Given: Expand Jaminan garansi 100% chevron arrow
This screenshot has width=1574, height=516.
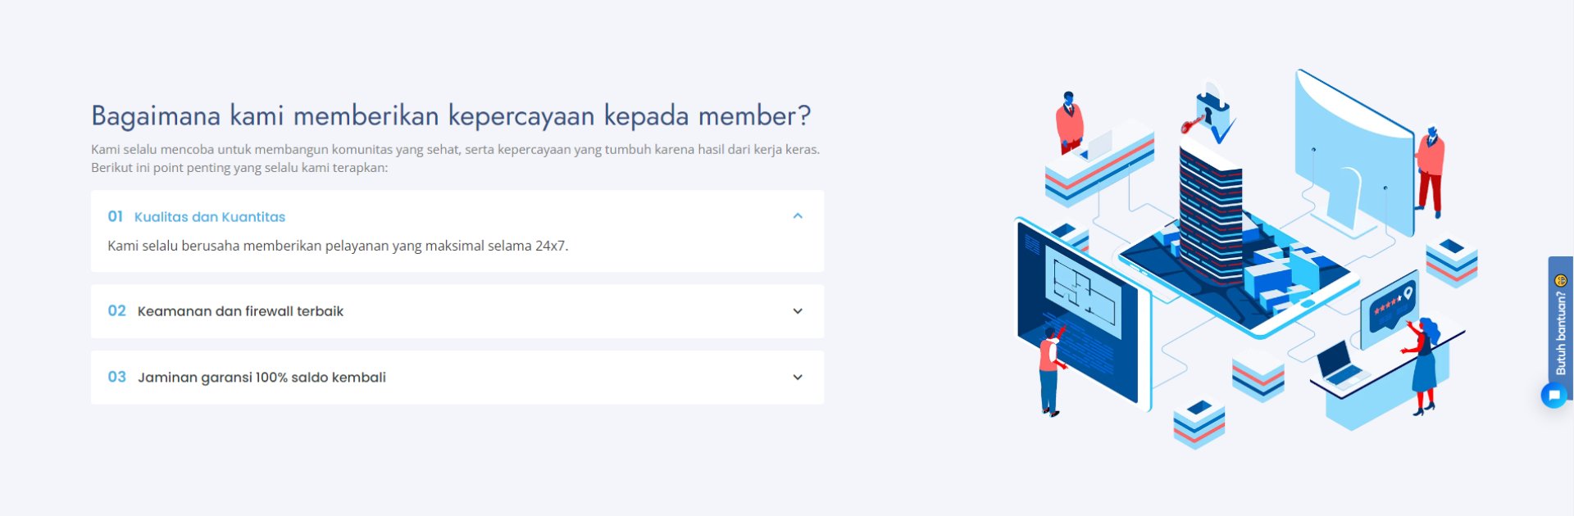Looking at the screenshot, I should [798, 378].
